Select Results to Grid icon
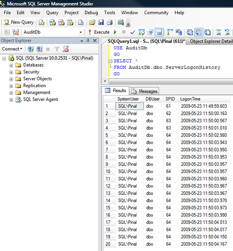Image resolution: width=233 pixels, height=251 pixels. pos(199,32)
